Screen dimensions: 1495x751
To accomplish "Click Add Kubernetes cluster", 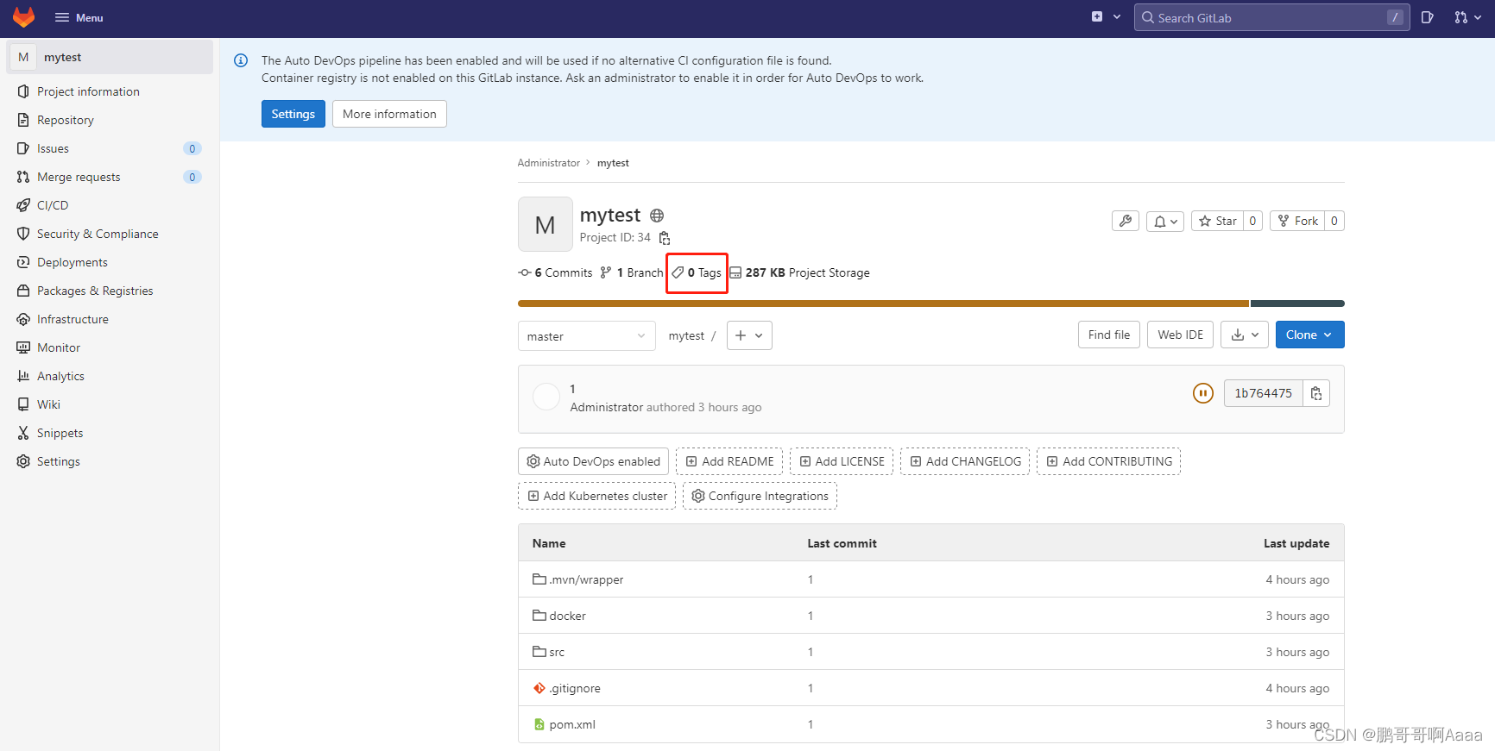I will coord(596,496).
